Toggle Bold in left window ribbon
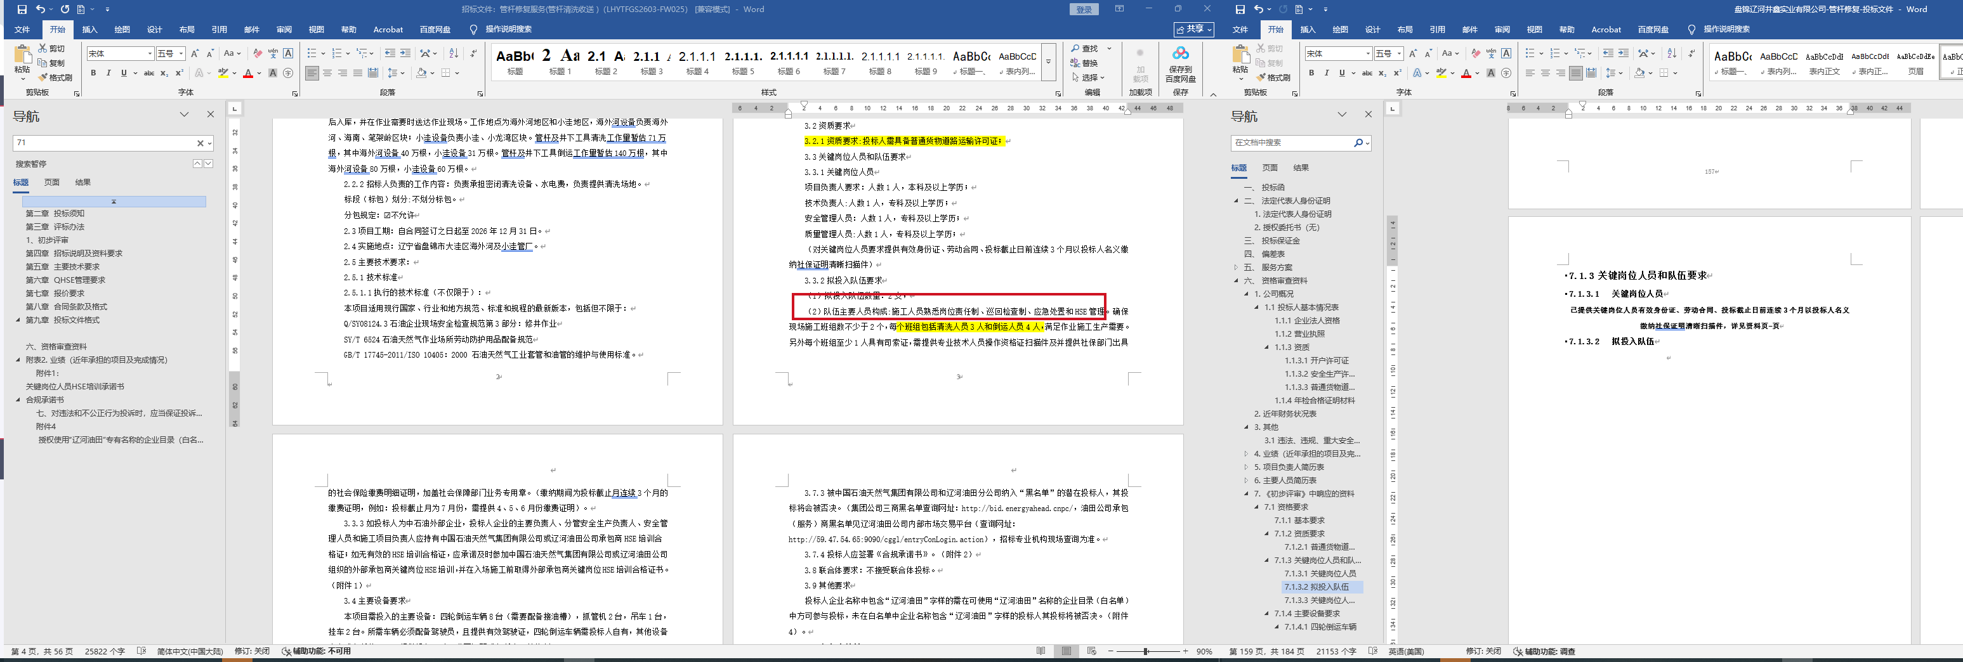 94,73
